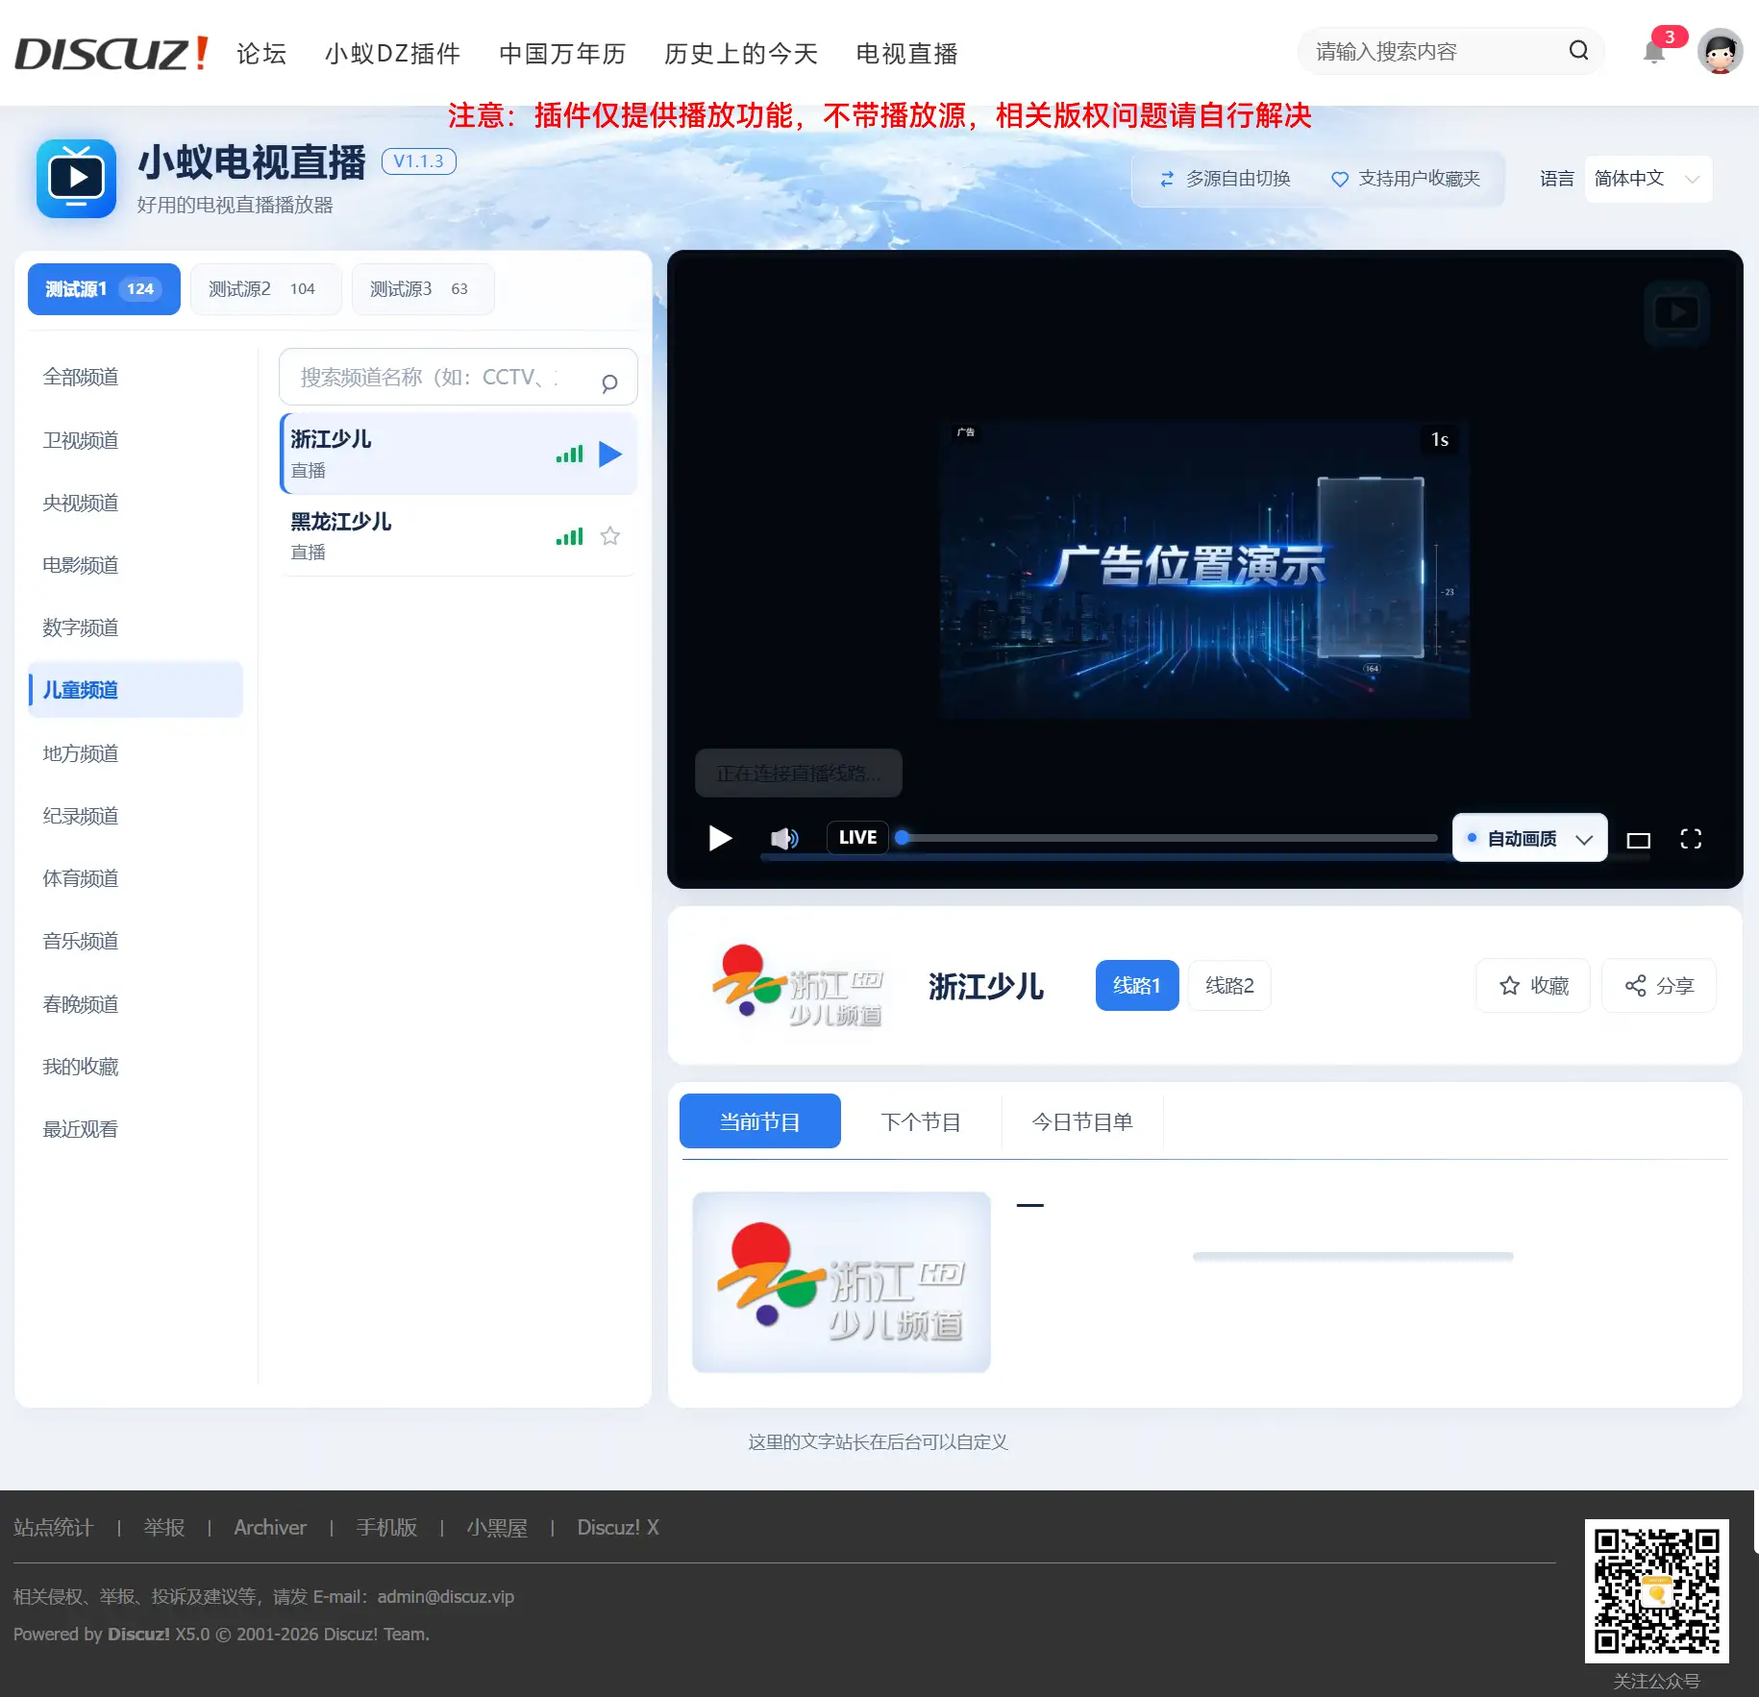Select the 黑龙江少儿 channel row
This screenshot has width=1759, height=1697.
click(x=458, y=536)
